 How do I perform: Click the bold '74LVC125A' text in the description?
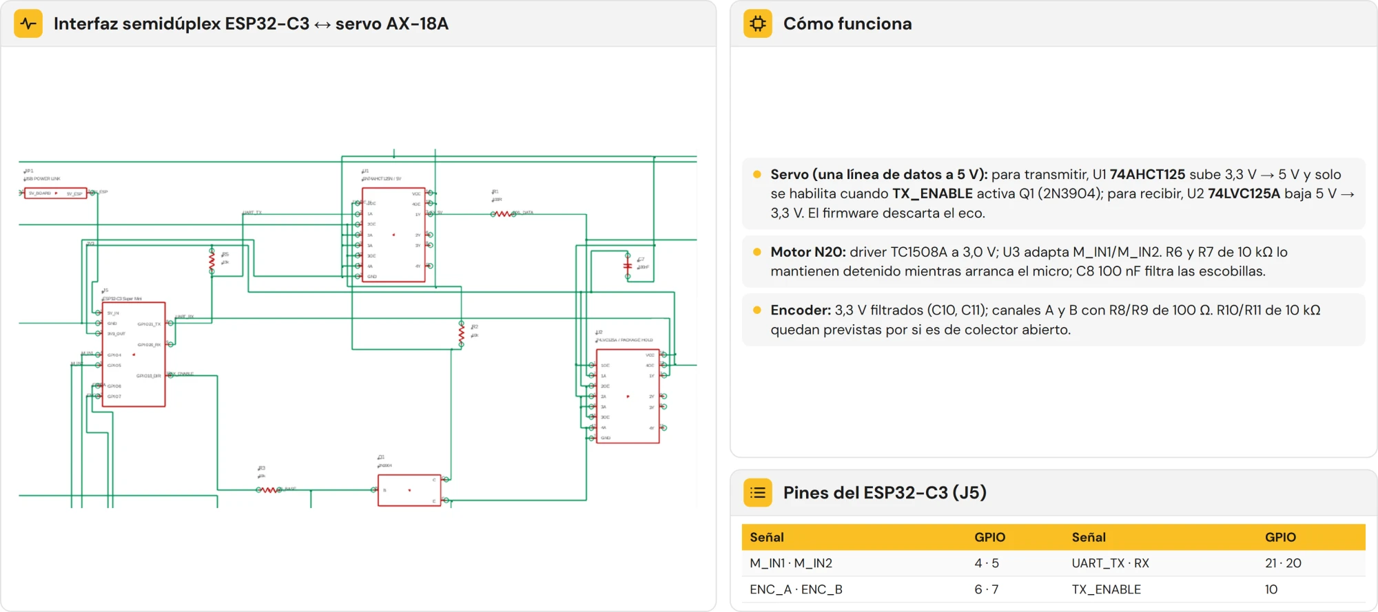coord(1244,193)
